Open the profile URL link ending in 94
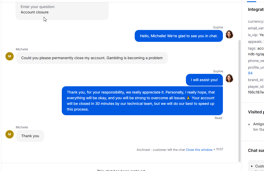 coord(250,73)
